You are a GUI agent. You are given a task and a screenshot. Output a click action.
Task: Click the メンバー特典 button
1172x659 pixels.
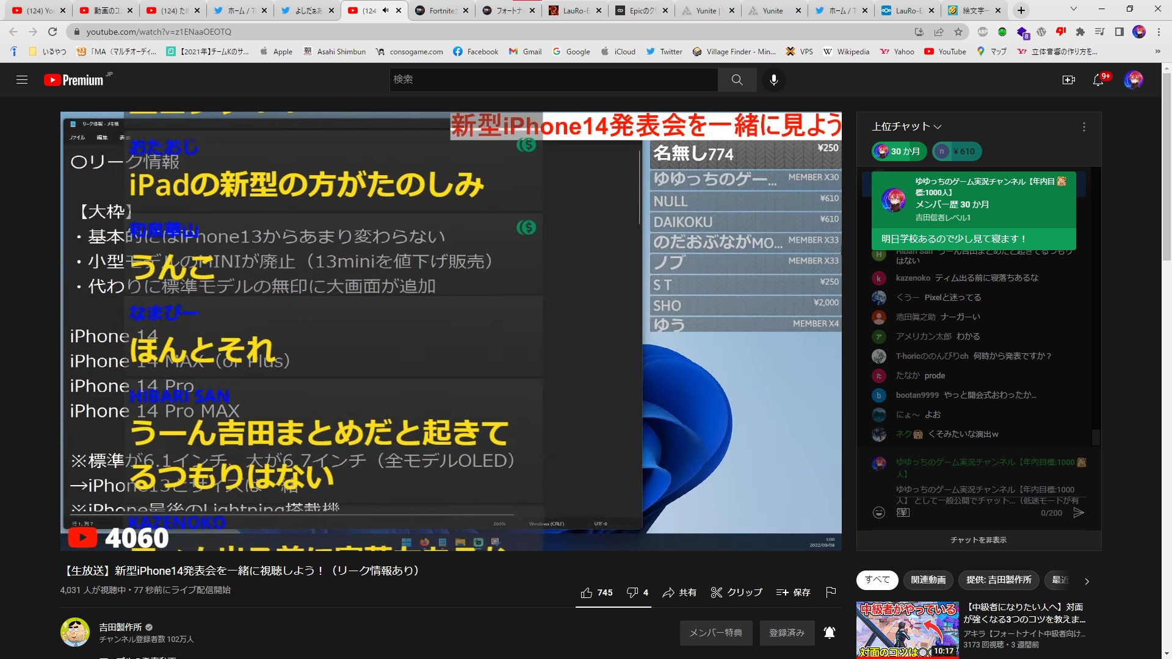[715, 633]
